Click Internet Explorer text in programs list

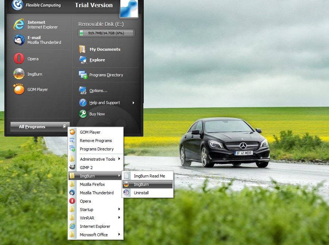pyautogui.click(x=95, y=226)
